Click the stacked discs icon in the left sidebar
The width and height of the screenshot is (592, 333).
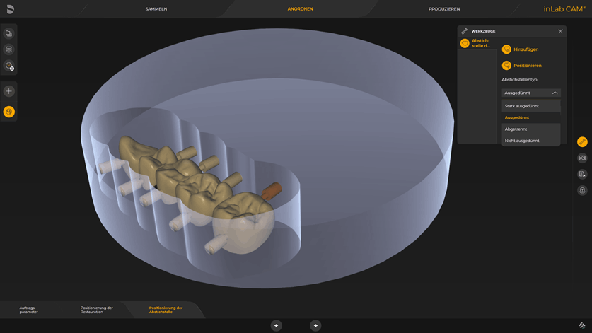[9, 49]
